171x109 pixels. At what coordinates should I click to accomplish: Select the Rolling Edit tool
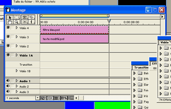(x=25, y=17)
